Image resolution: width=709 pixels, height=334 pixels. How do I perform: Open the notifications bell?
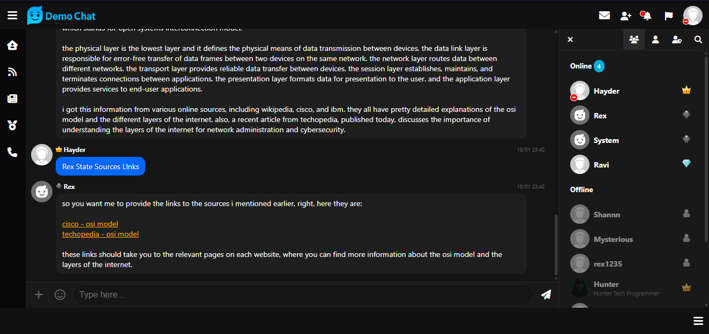coord(647,16)
